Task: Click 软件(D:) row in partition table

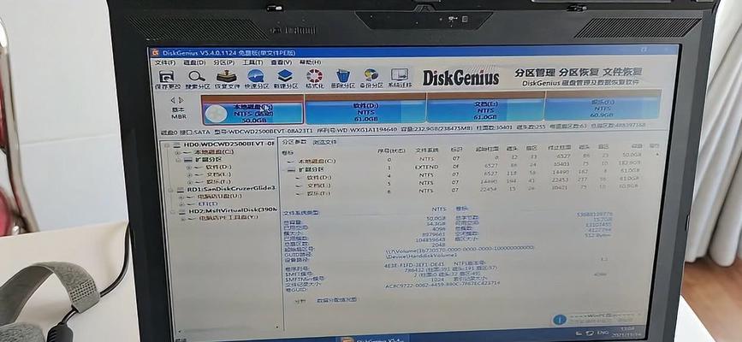Action: click(x=466, y=174)
